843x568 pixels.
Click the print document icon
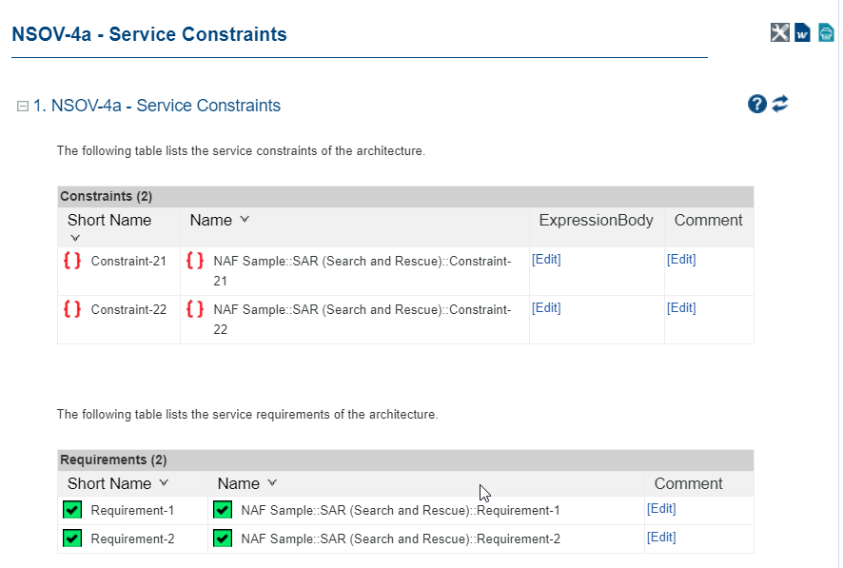[826, 33]
